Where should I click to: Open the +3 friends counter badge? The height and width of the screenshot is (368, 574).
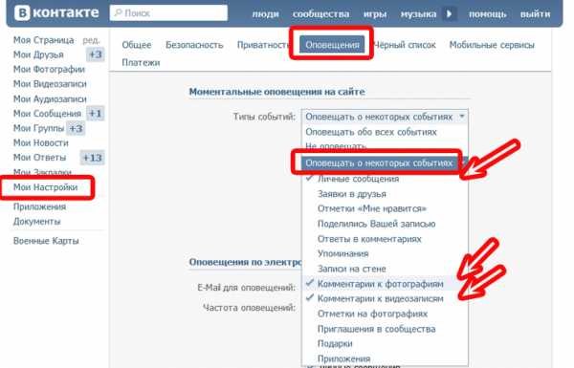(x=96, y=54)
